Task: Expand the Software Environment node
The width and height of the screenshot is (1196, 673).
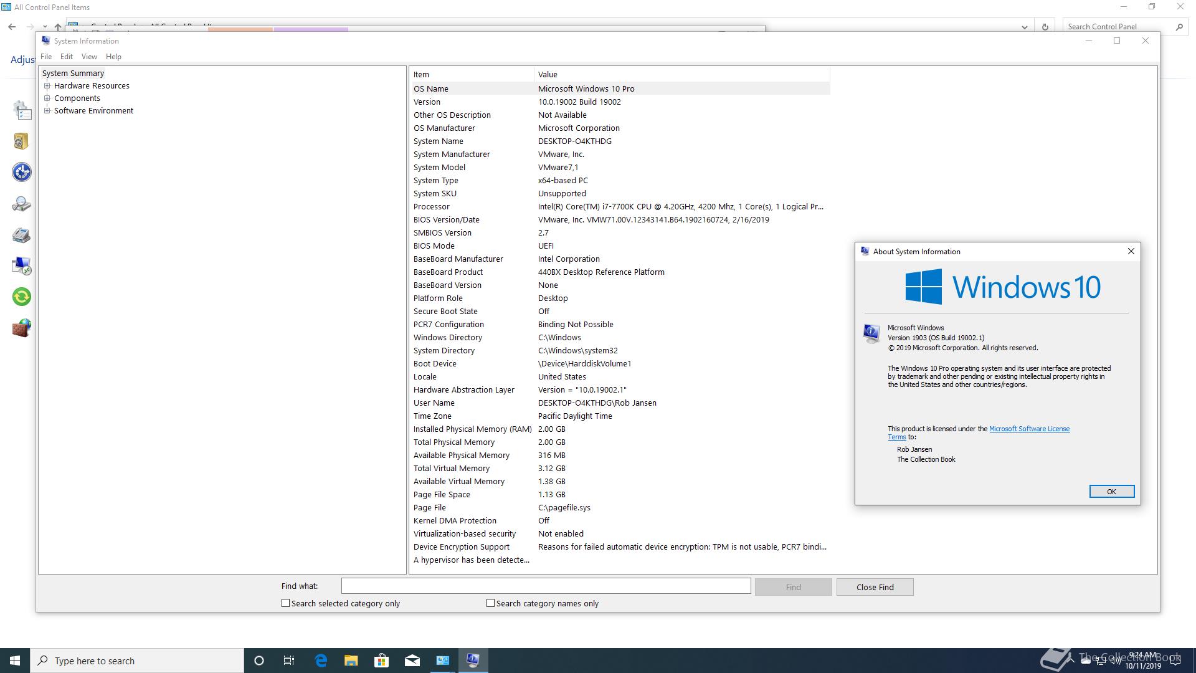Action: (47, 111)
